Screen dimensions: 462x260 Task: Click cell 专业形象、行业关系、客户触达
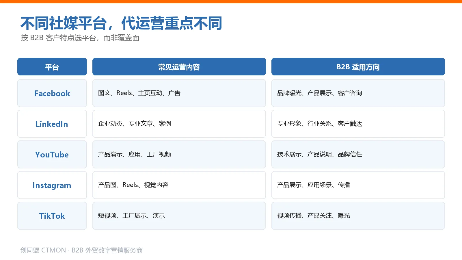(x=358, y=124)
